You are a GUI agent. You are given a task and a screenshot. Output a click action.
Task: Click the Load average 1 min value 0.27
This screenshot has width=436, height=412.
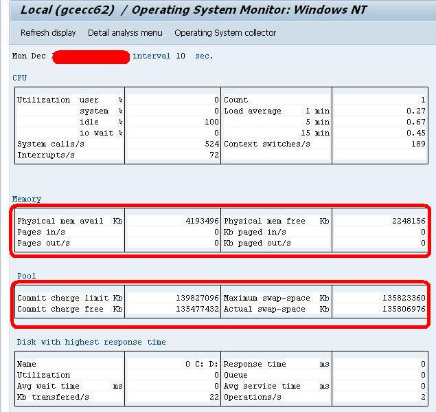[x=416, y=111]
